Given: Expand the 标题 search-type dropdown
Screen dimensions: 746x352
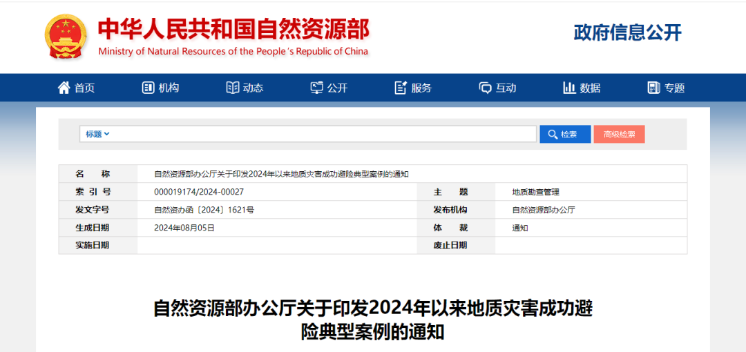Looking at the screenshot, I should 97,134.
